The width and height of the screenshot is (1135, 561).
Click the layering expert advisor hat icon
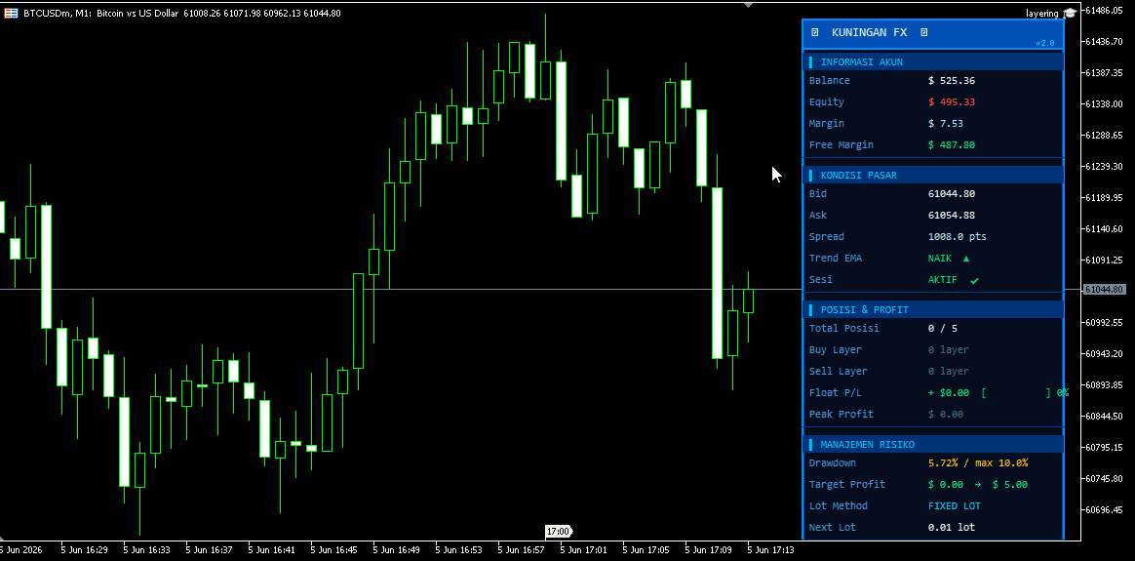1069,13
